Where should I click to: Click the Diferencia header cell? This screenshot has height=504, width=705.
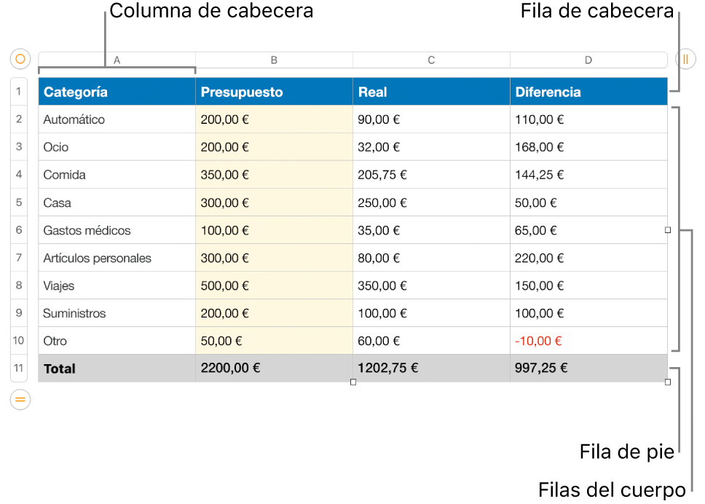(x=588, y=92)
